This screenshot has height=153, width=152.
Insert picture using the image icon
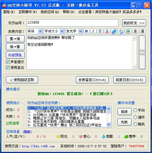pos(128,31)
